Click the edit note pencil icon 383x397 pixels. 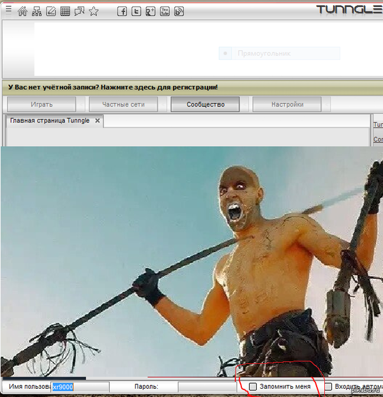(x=51, y=11)
